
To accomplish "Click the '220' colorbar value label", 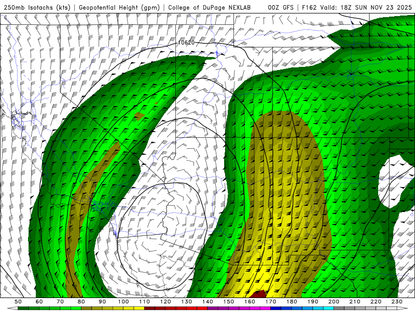I will [x=376, y=302].
